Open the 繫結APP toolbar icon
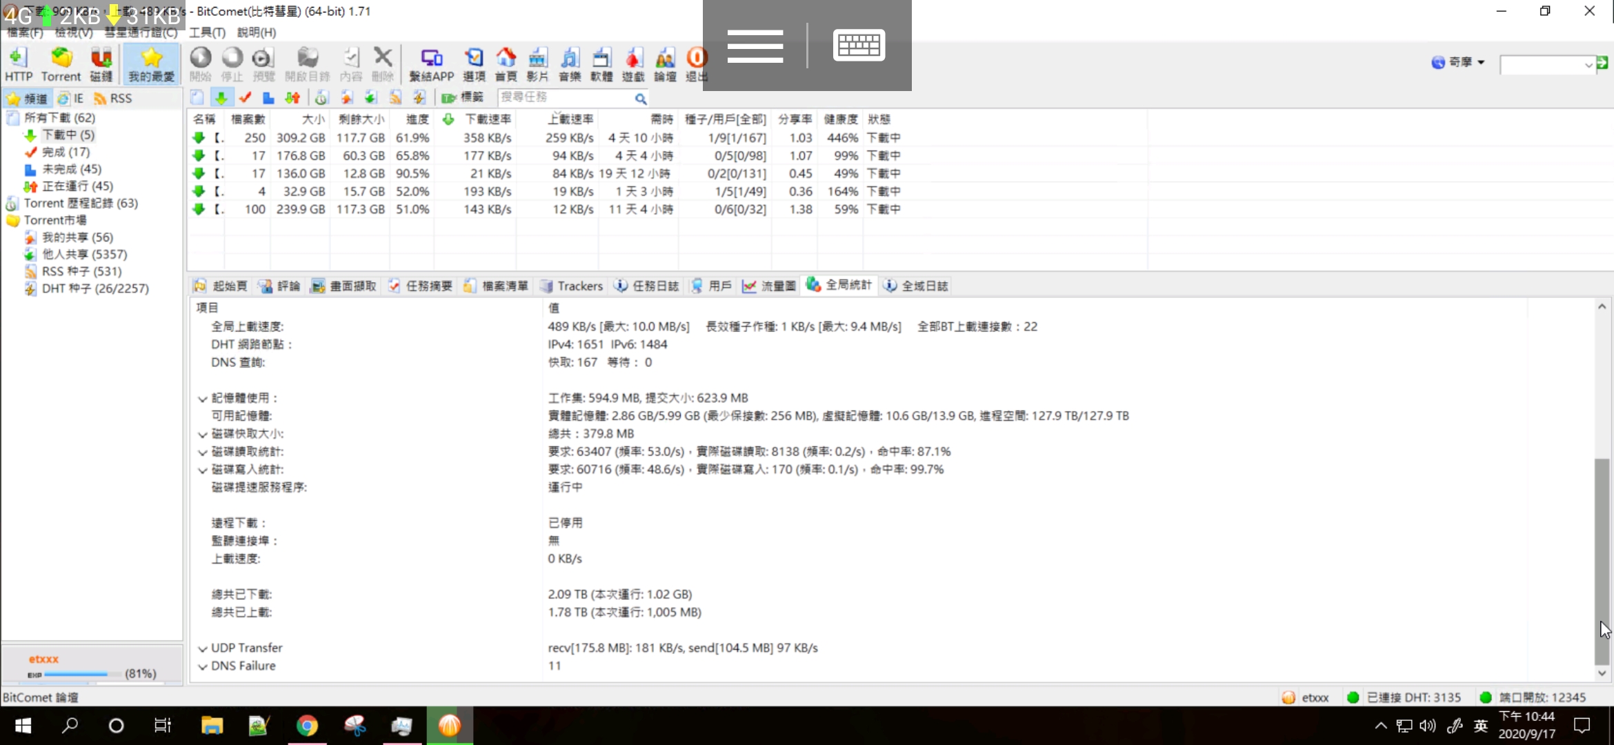This screenshot has width=1614, height=745. tap(432, 64)
